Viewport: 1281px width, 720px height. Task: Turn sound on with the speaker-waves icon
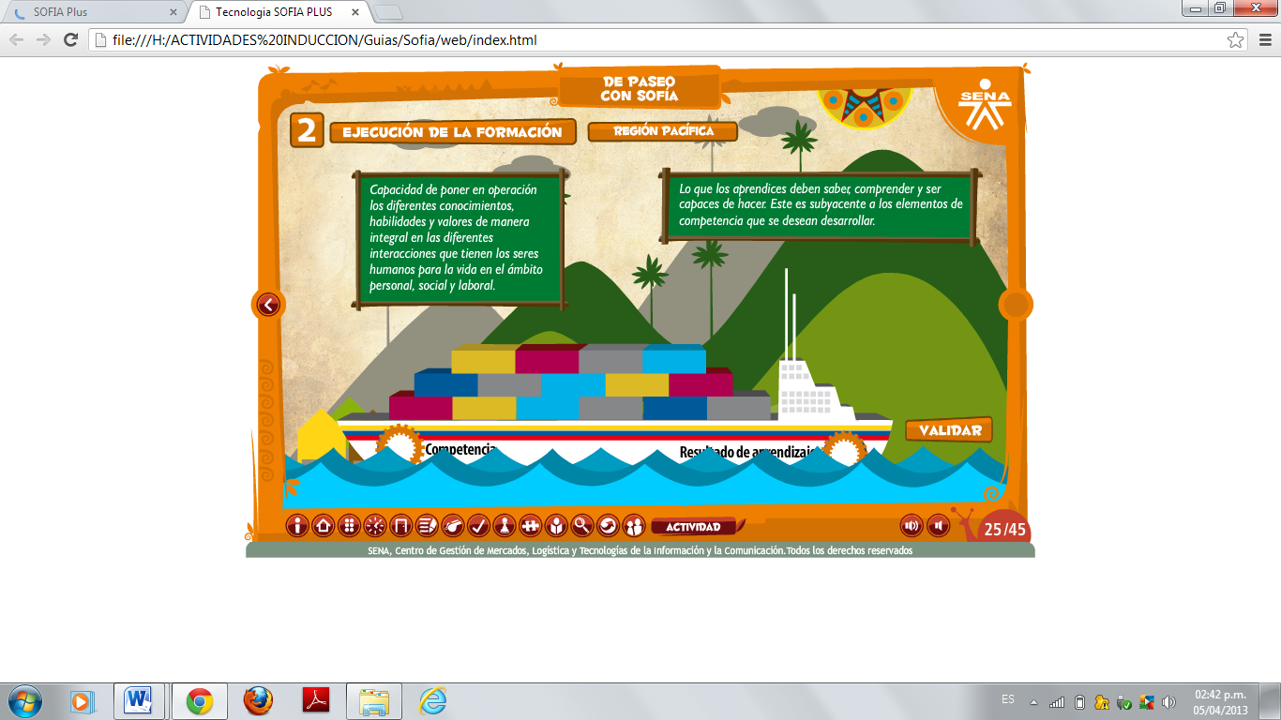912,526
